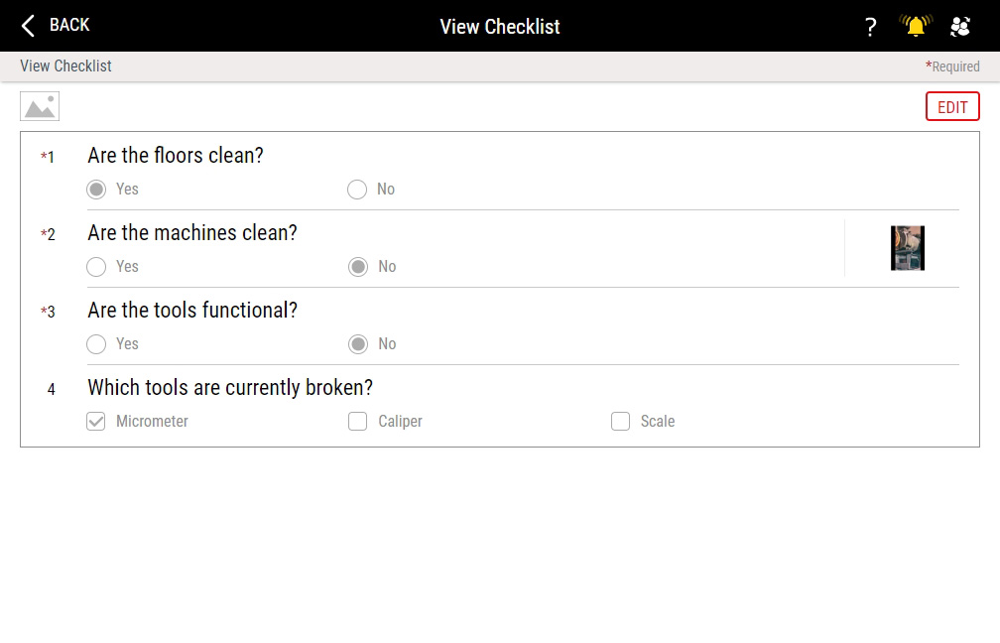The width and height of the screenshot is (1000, 643).
Task: Select Yes for 'Are the floors clean?'
Action: pyautogui.click(x=96, y=189)
